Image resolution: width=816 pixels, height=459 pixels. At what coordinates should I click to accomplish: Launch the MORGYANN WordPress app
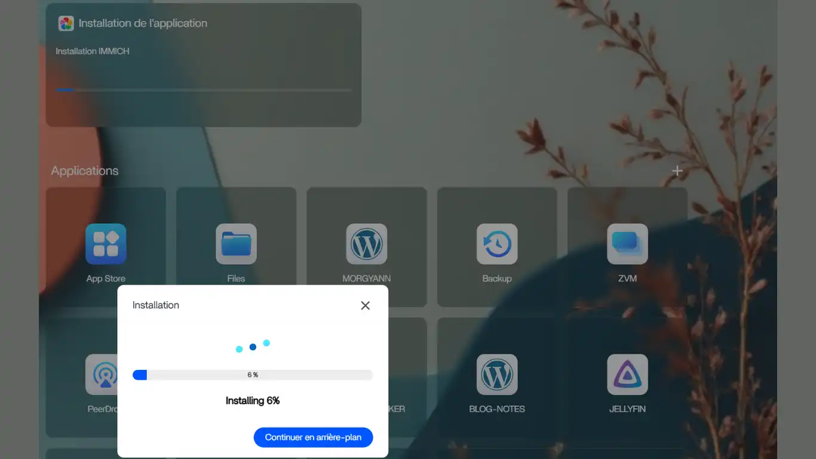click(366, 244)
